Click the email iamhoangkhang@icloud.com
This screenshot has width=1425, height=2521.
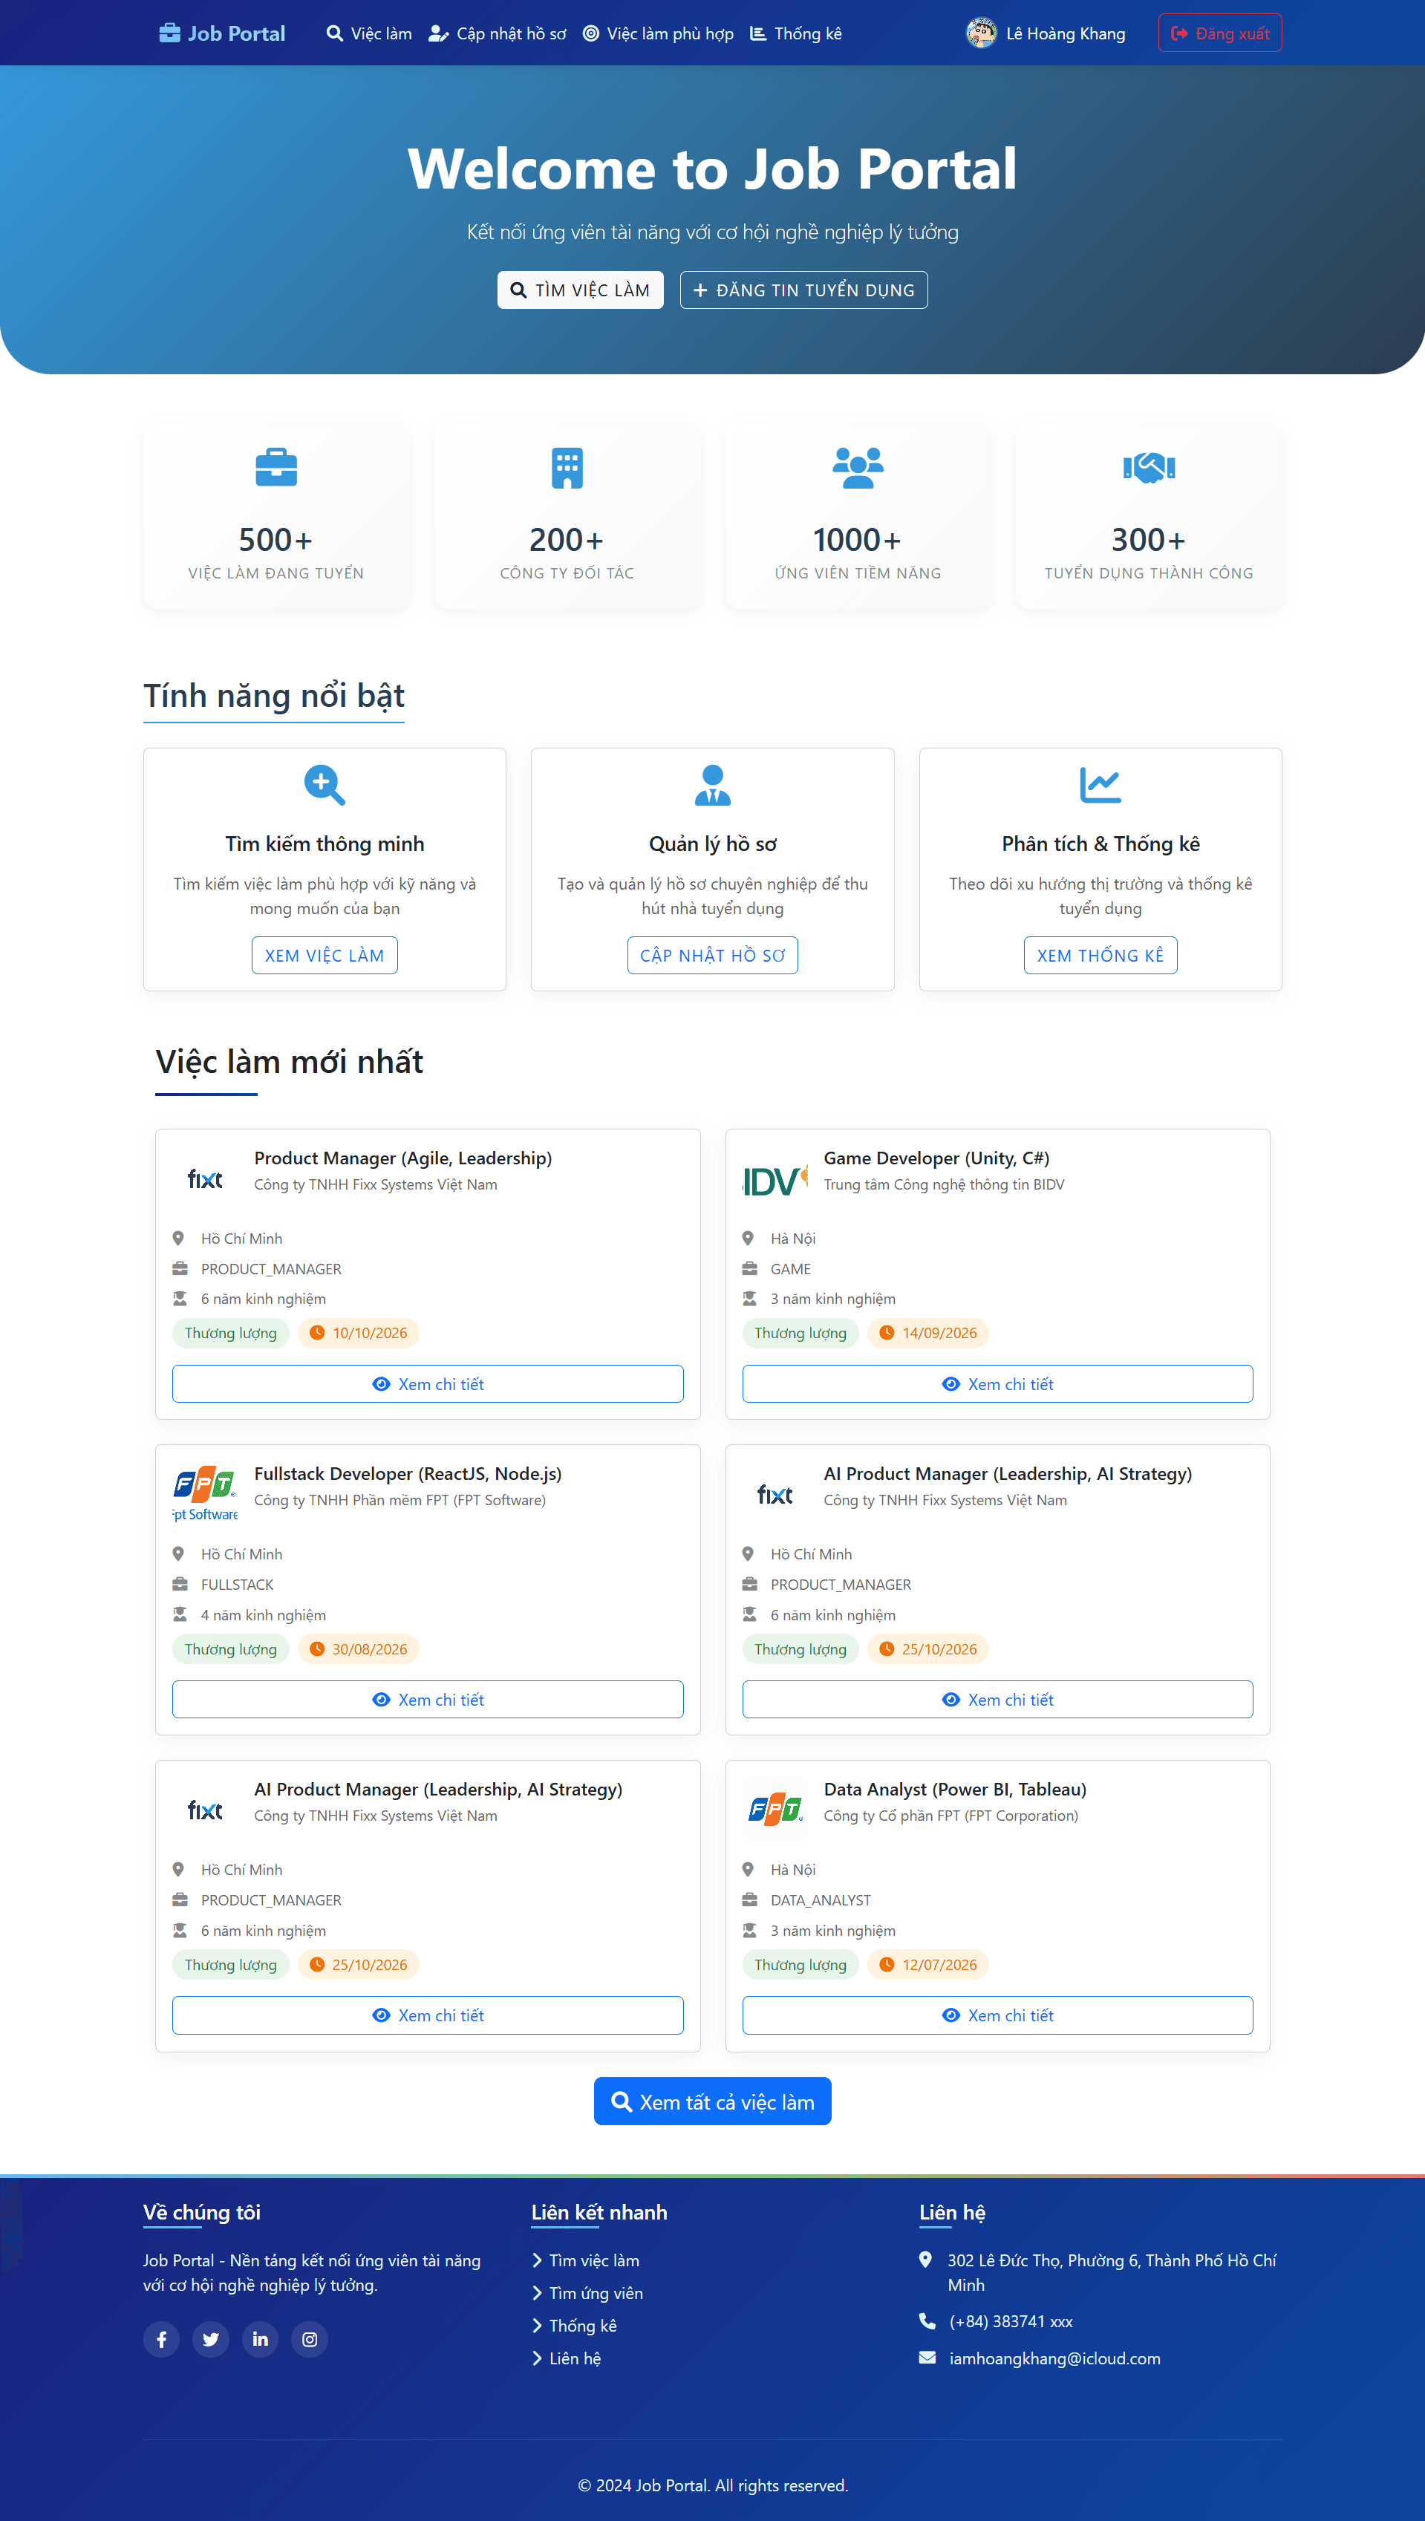pyautogui.click(x=1055, y=2358)
